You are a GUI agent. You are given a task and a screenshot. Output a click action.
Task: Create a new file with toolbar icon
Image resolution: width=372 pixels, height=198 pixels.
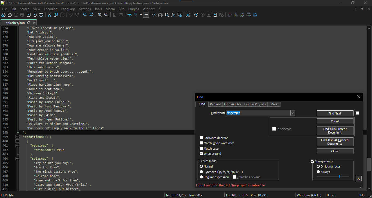coord(4,15)
